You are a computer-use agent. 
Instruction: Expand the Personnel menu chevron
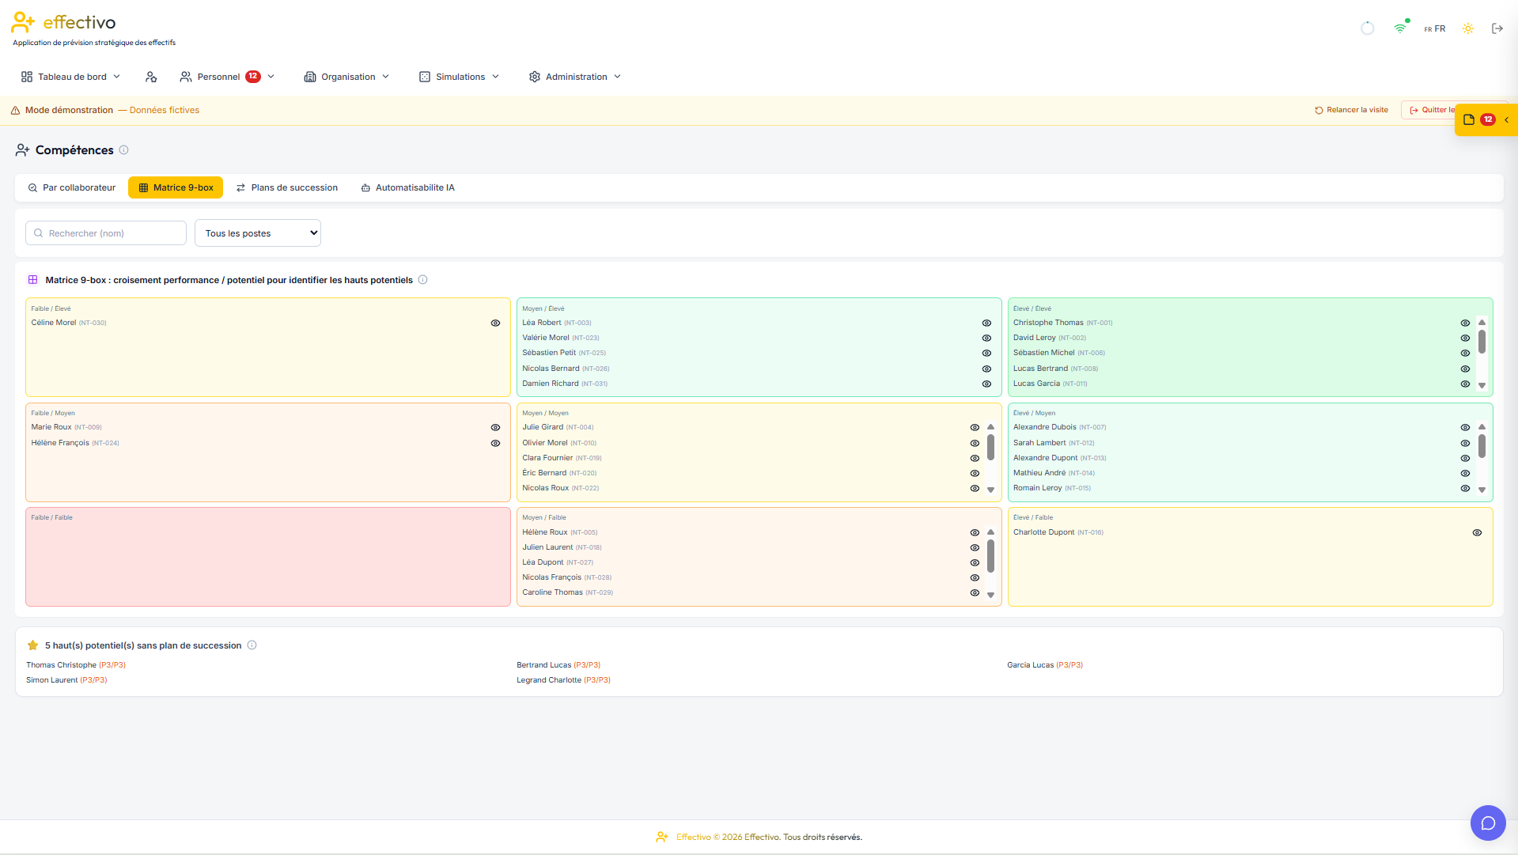(271, 77)
